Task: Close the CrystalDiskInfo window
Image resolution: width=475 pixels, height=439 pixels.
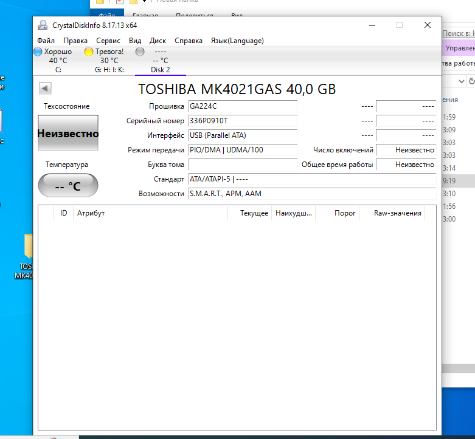Action: click(428, 25)
